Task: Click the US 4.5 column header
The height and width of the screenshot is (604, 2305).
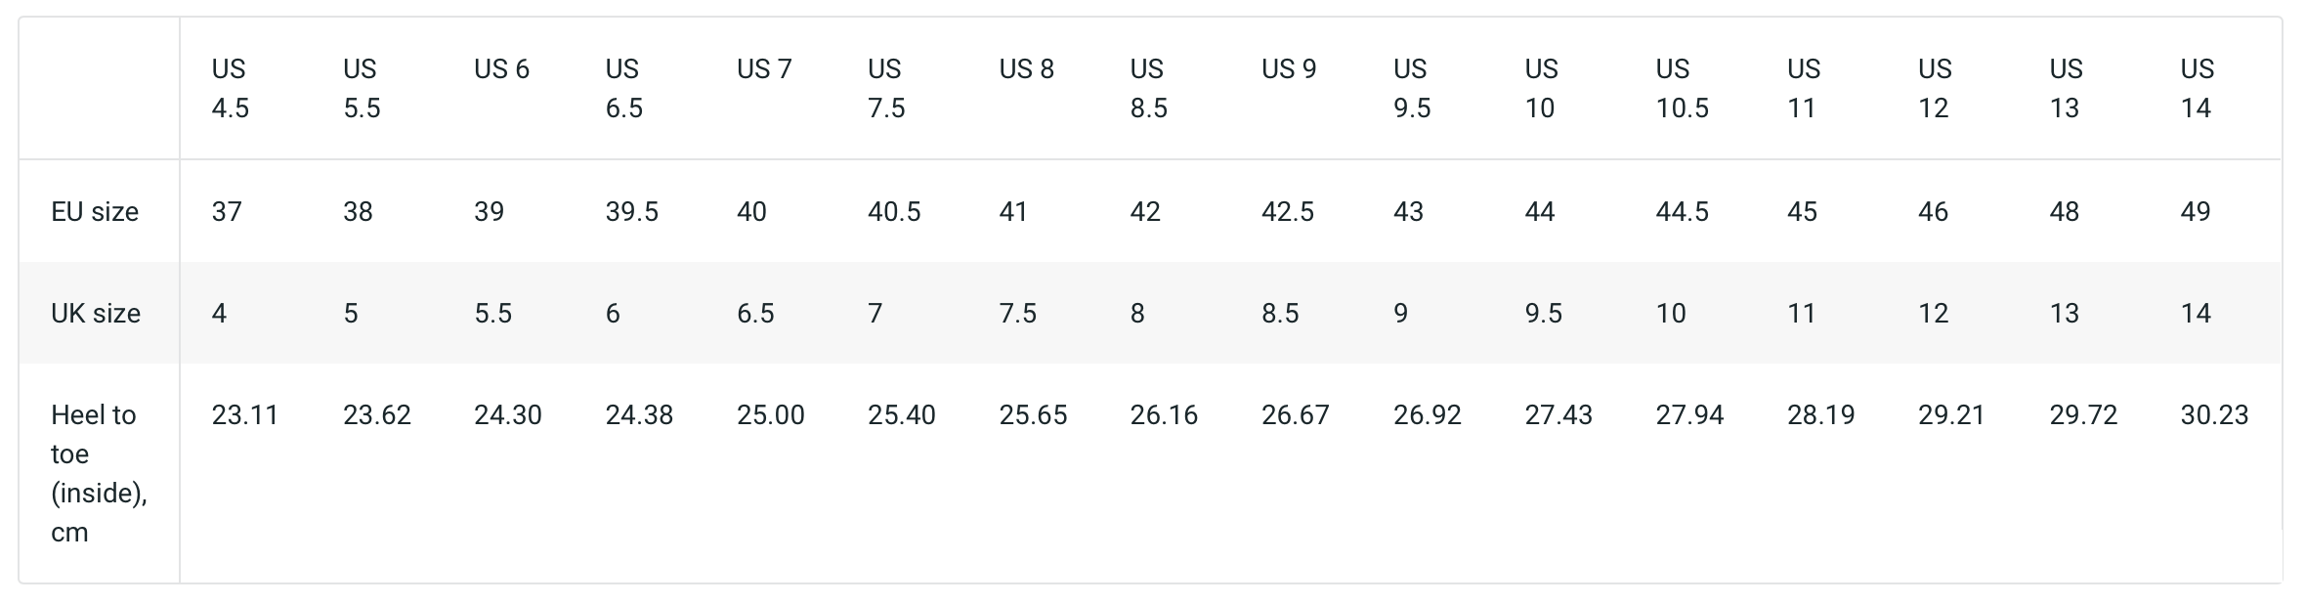Action: (231, 88)
